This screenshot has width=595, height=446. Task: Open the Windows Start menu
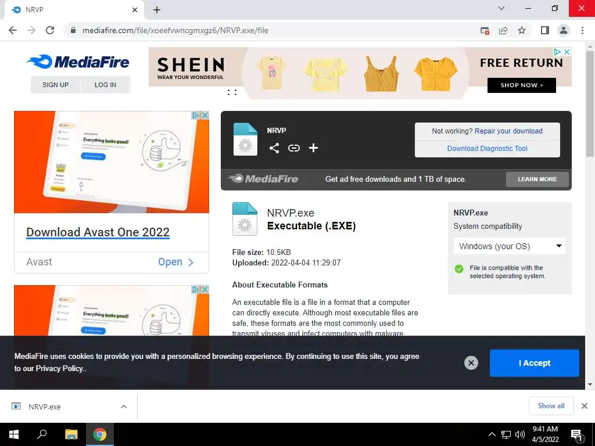coord(14,434)
